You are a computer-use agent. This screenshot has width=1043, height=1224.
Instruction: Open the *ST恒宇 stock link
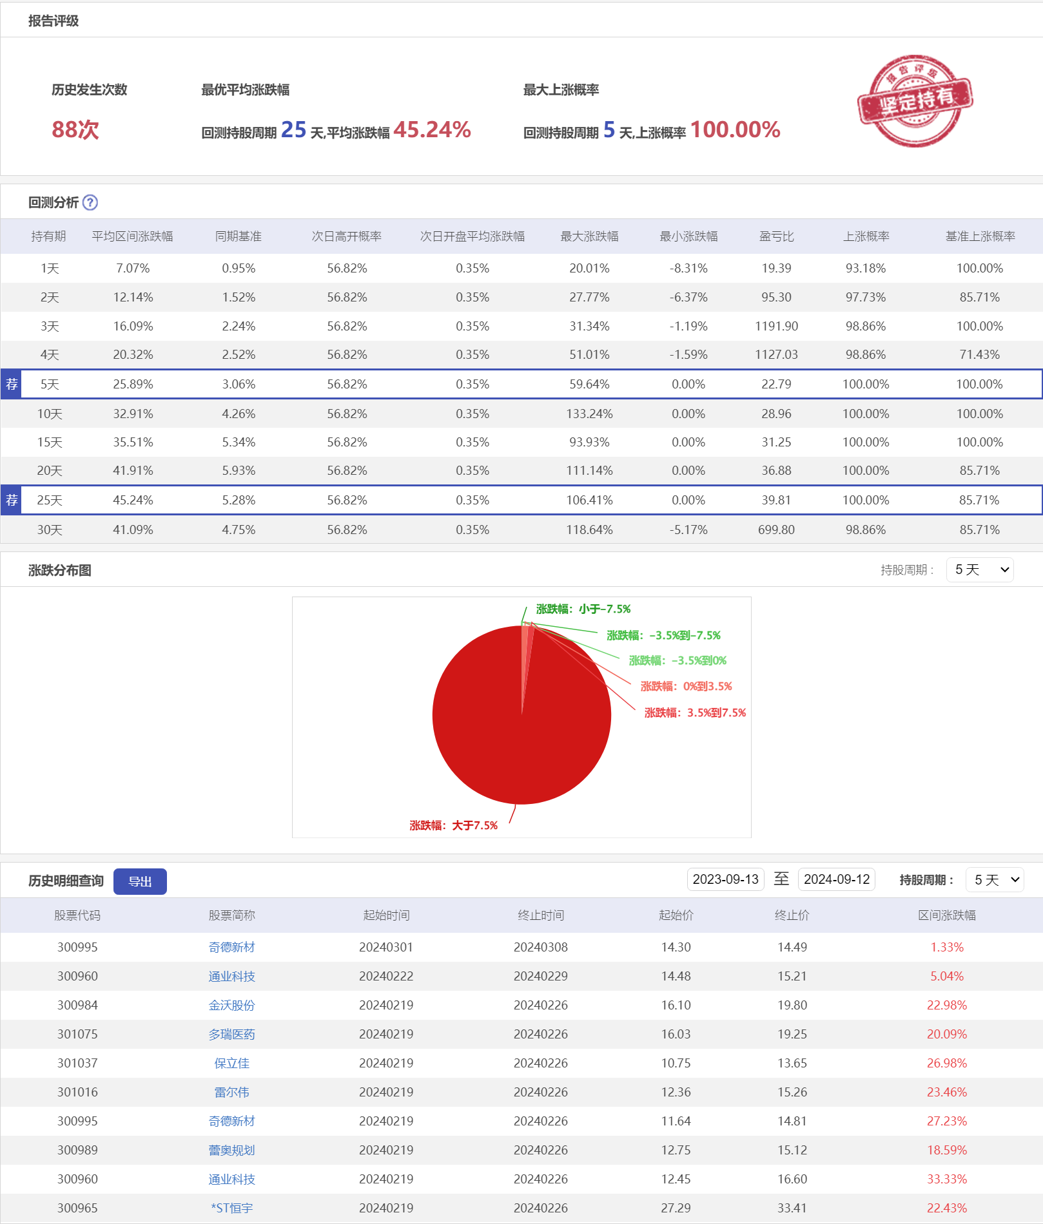[x=231, y=1208]
